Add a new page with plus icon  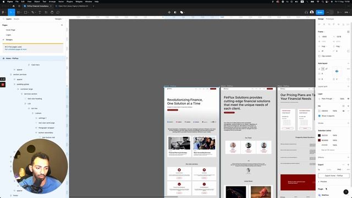coord(62,25)
